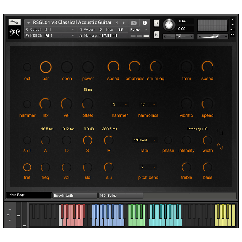Click the treble knob
The width and height of the screenshot is (242, 242).
pos(186,167)
